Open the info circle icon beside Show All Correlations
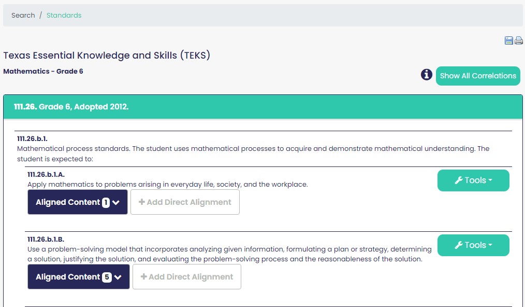The height and width of the screenshot is (307, 525). pos(426,75)
